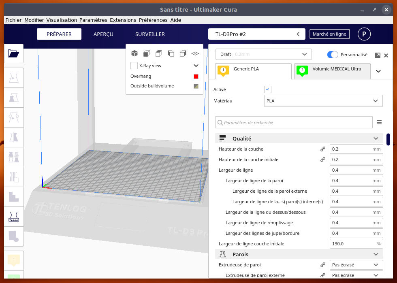Switch to top view cube icon
The image size is (397, 283).
159,53
